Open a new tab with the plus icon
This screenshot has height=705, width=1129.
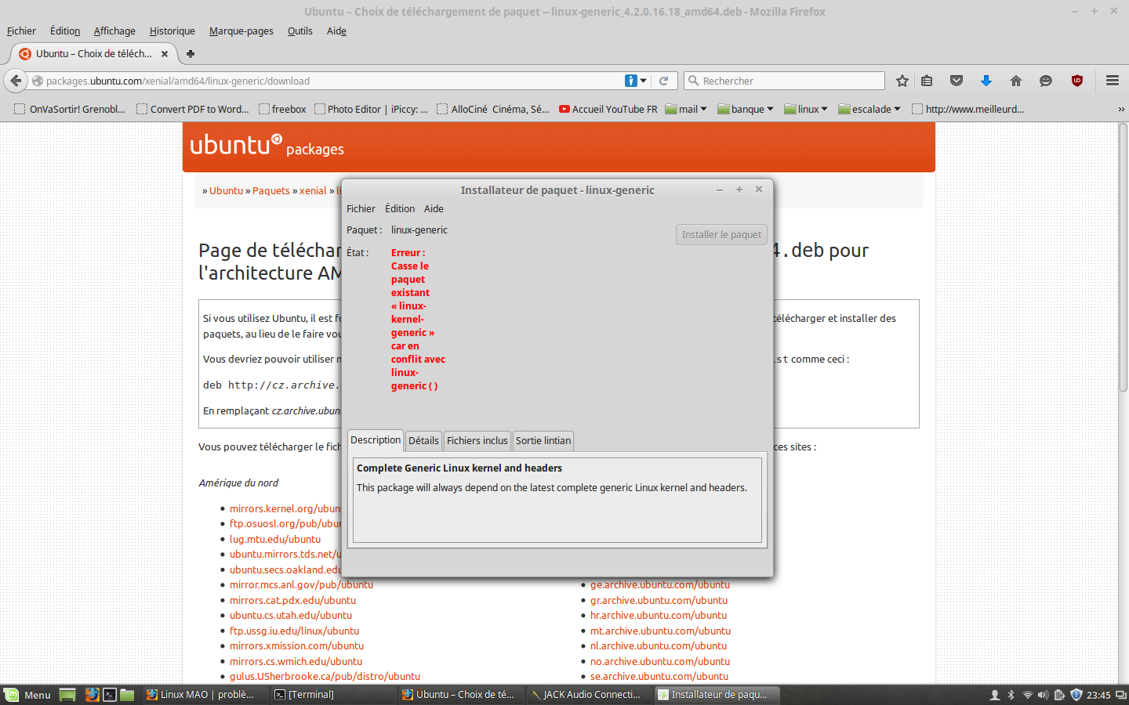tap(190, 54)
